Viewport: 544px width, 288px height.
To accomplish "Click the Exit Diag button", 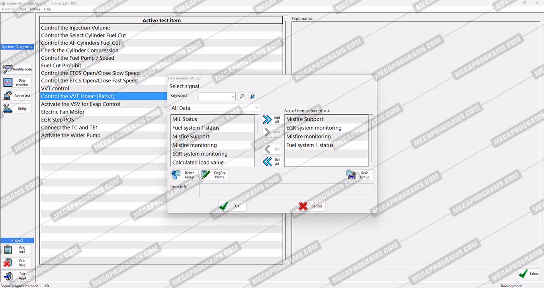I will tap(17, 263).
